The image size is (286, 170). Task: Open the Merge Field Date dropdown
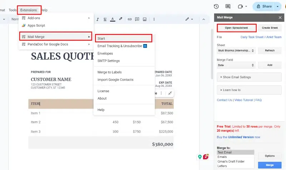point(236,65)
